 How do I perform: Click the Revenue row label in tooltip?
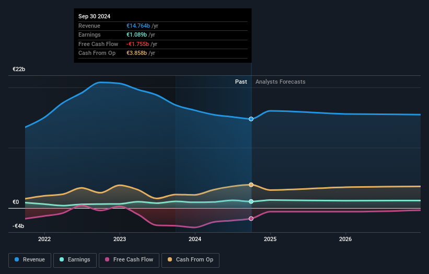[89, 26]
